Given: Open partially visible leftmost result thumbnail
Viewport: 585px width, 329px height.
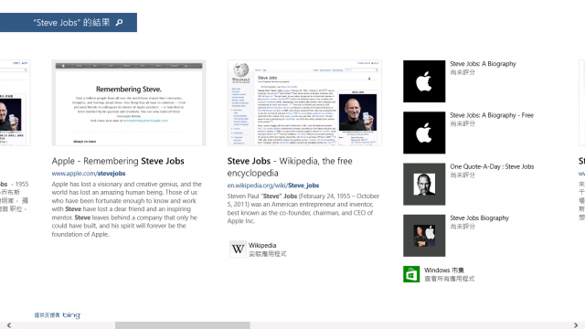Looking at the screenshot, I should (15, 102).
